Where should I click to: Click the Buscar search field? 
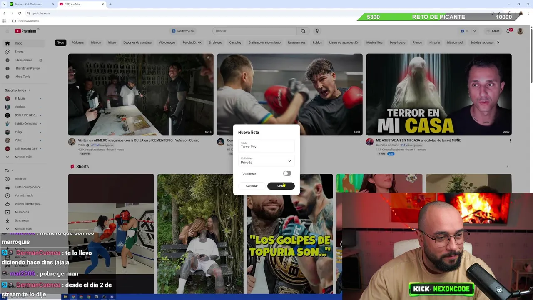point(254,31)
